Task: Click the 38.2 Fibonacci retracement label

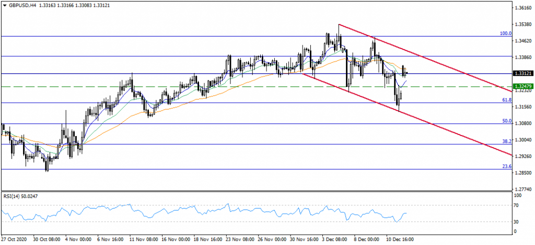Action: coord(506,141)
